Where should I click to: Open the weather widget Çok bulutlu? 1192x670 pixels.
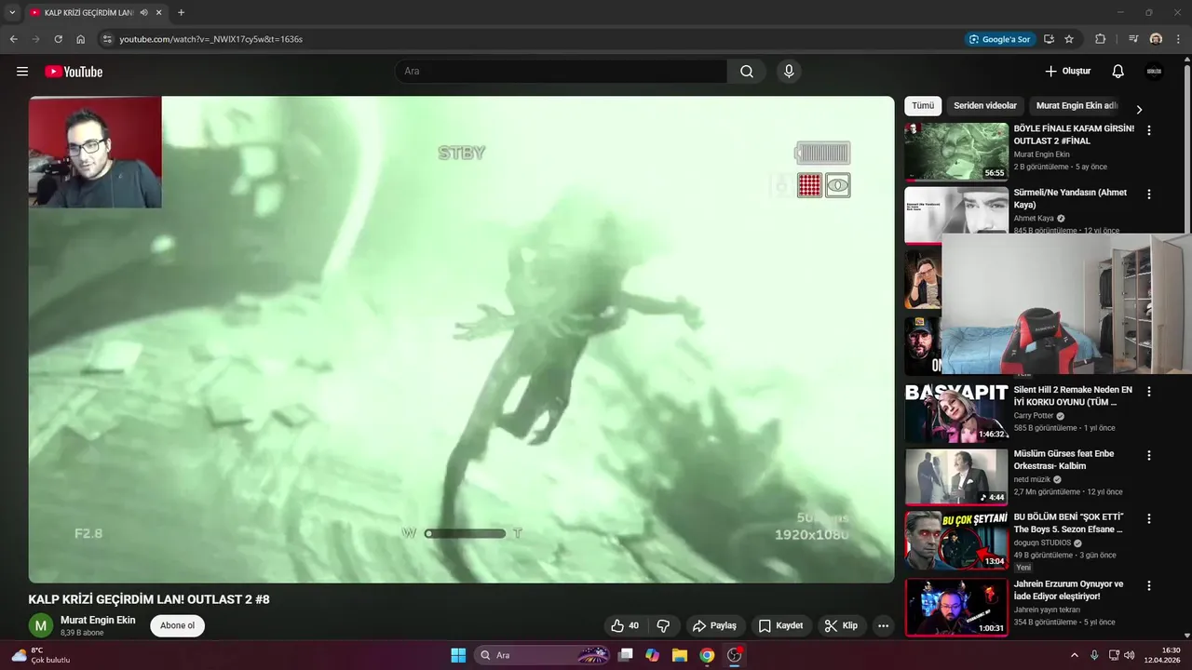41,655
